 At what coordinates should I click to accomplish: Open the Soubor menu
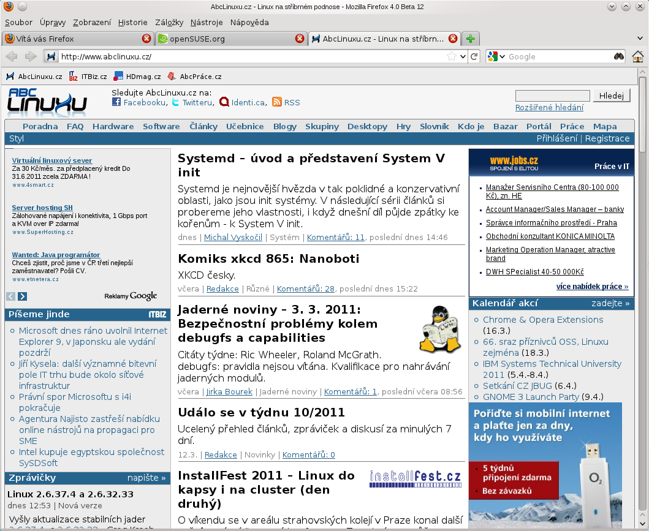[x=18, y=22]
